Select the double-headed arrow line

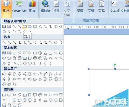pyautogui.click(x=14, y=42)
